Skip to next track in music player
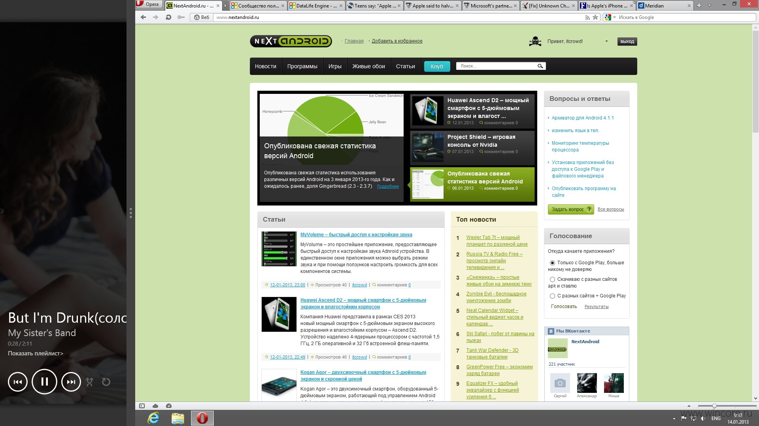The image size is (759, 426). 71,382
